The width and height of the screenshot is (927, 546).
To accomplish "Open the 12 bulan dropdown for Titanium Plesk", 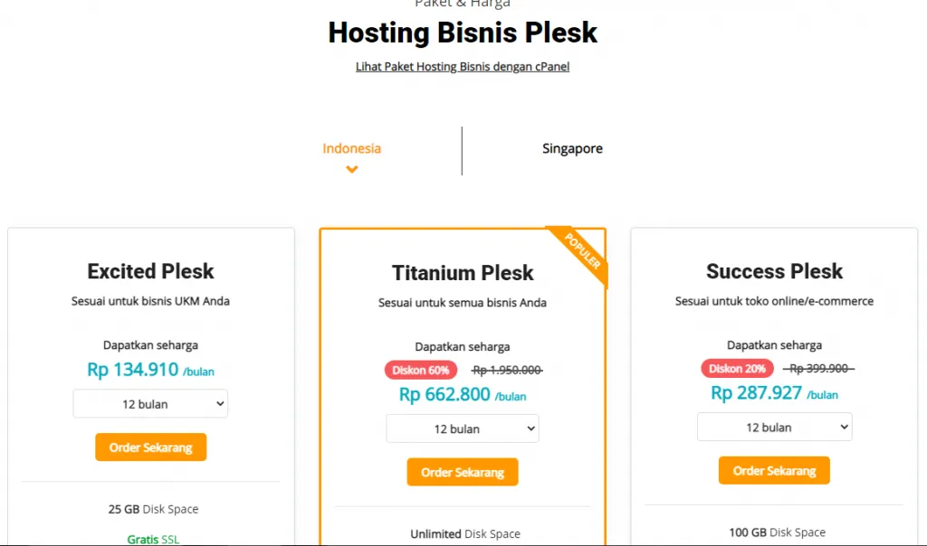I will (x=462, y=428).
